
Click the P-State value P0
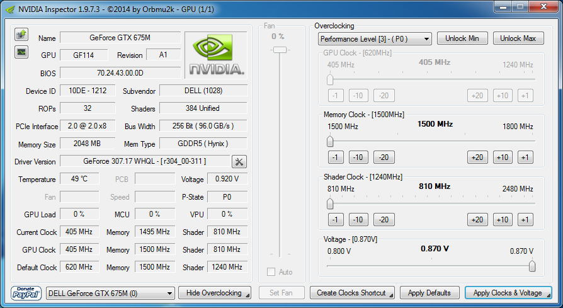pos(227,197)
